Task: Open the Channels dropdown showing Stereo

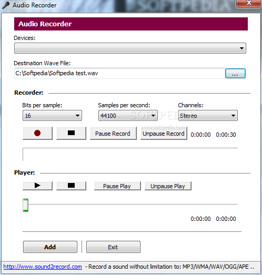Action: [x=208, y=116]
